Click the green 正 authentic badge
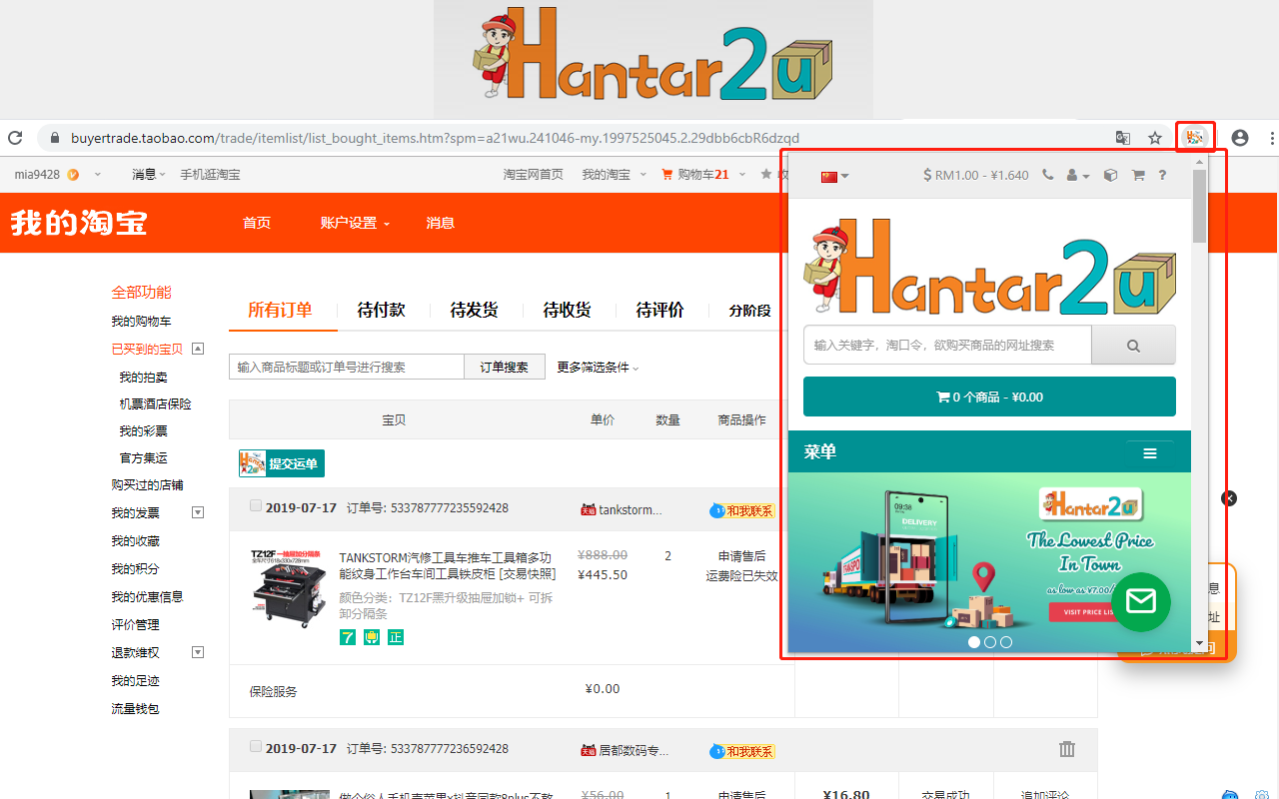Image resolution: width=1279 pixels, height=799 pixels. point(395,637)
